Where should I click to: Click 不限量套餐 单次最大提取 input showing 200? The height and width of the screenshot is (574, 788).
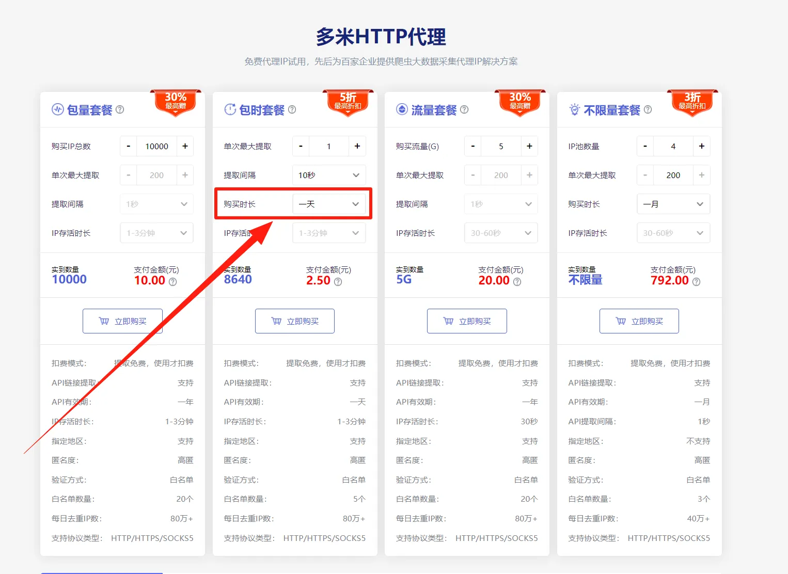(673, 175)
